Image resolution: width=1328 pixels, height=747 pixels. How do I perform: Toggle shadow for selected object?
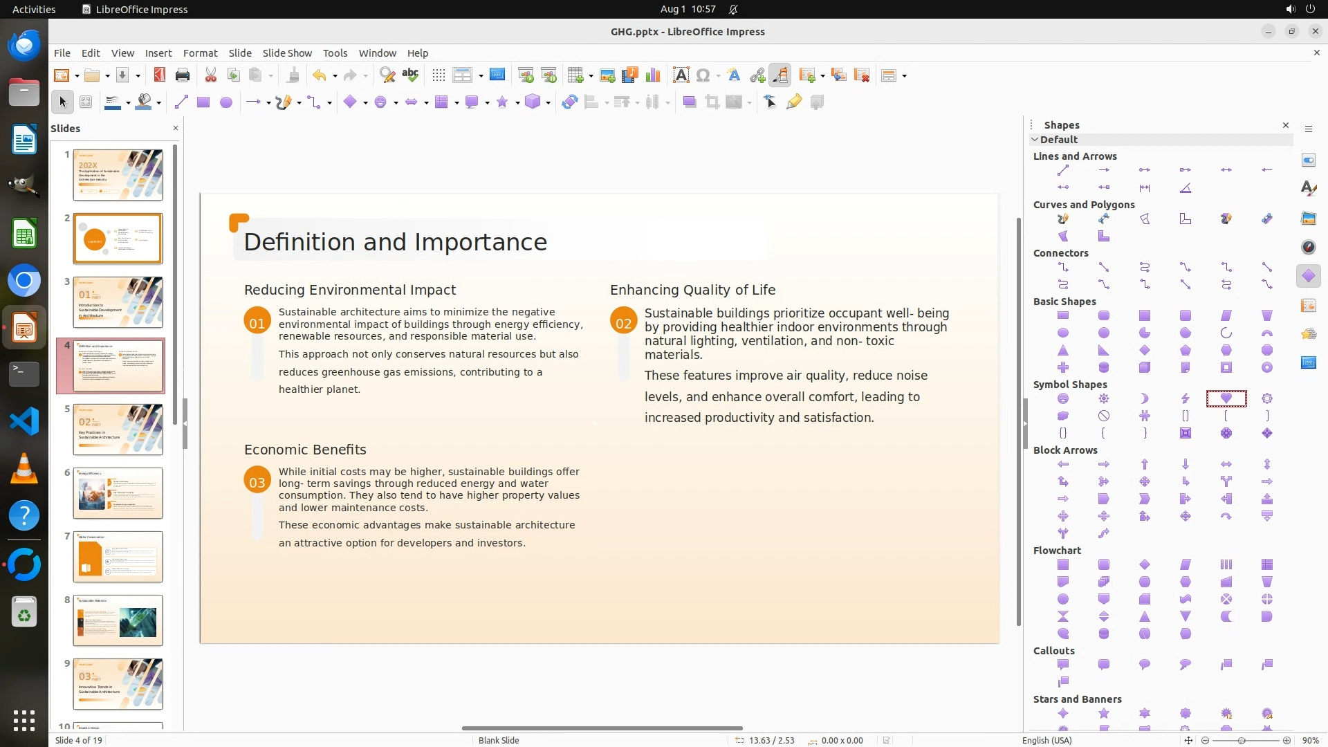click(x=689, y=102)
